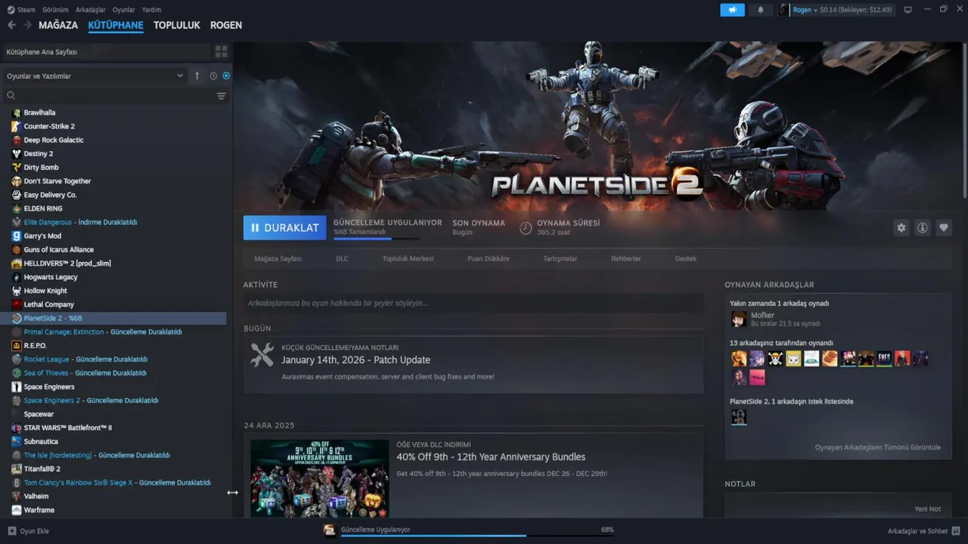The width and height of the screenshot is (968, 544).
Task: Open the Görünüm menu
Action: [55, 10]
